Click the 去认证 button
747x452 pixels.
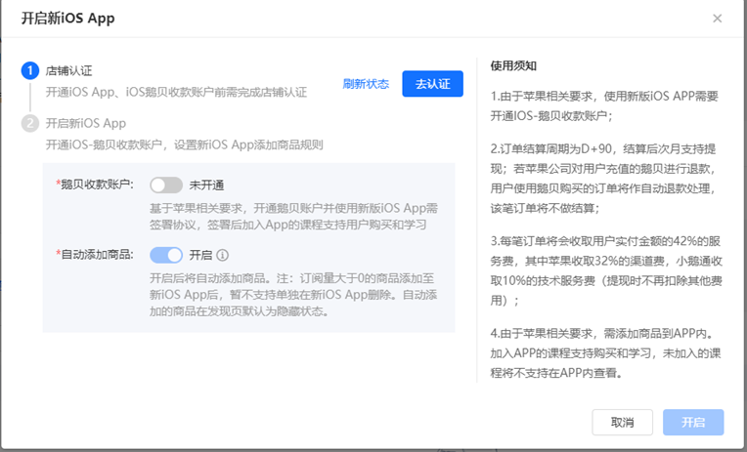(x=432, y=84)
